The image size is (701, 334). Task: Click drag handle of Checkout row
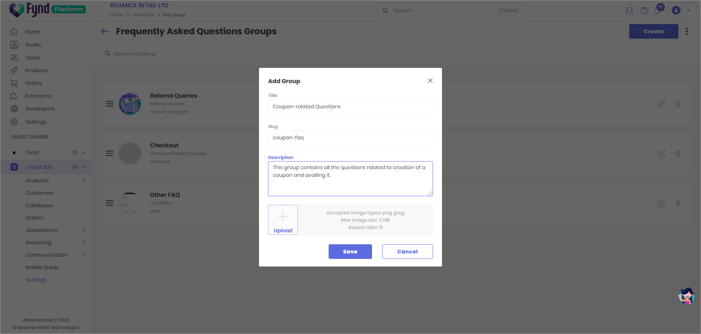click(x=109, y=154)
